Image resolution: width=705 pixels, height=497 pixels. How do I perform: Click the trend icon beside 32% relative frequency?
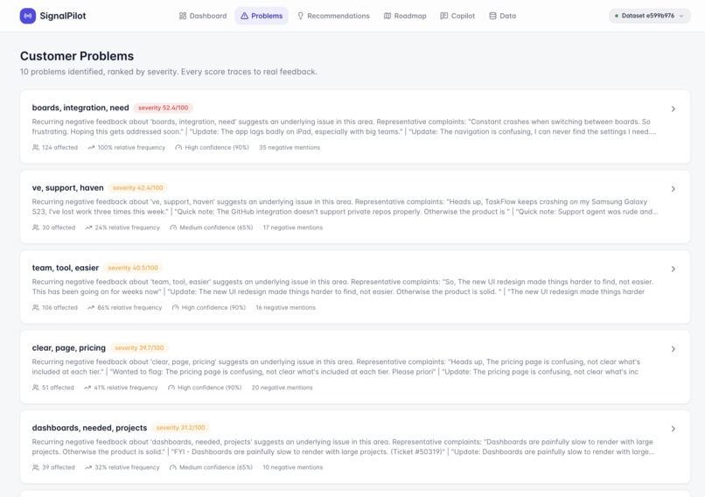tap(88, 468)
